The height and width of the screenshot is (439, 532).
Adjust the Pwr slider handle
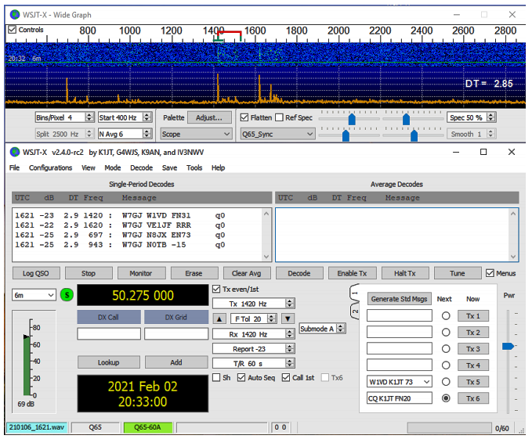508,345
